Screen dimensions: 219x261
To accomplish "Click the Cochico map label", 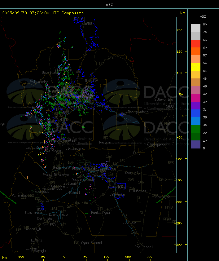I will [x=129, y=222].
